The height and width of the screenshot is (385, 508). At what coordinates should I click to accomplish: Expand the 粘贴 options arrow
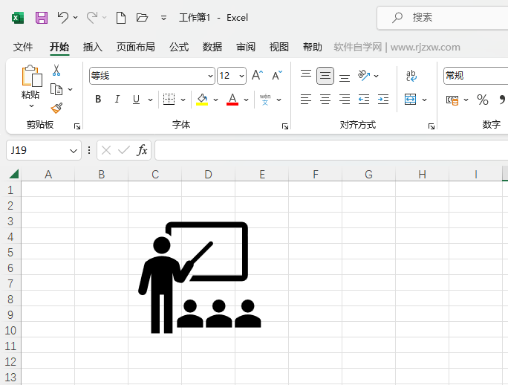point(31,106)
